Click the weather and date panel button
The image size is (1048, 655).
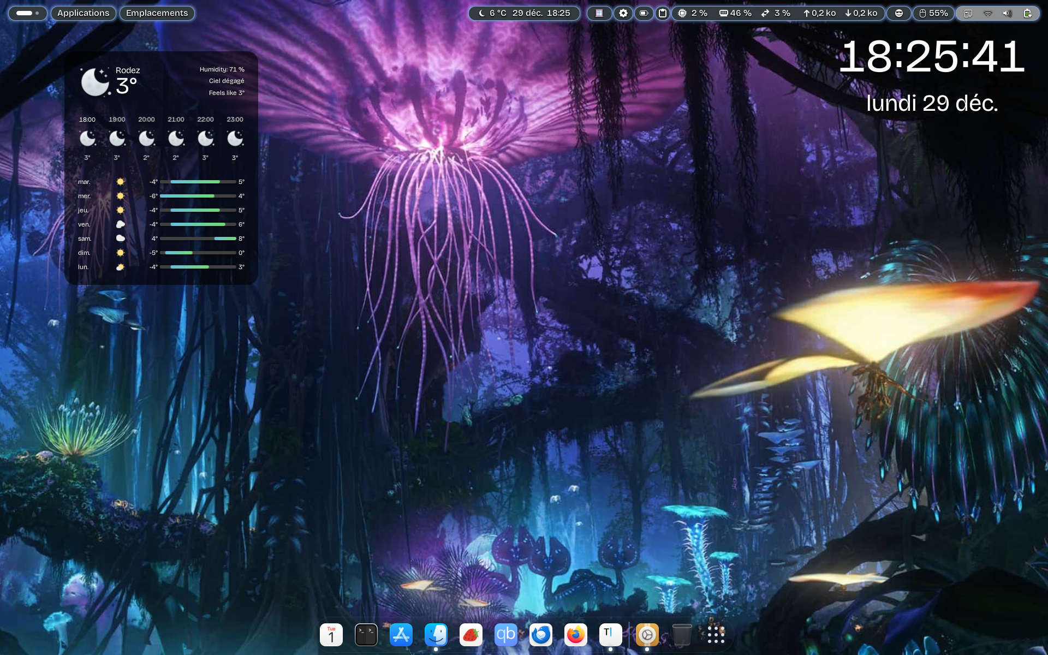click(524, 13)
